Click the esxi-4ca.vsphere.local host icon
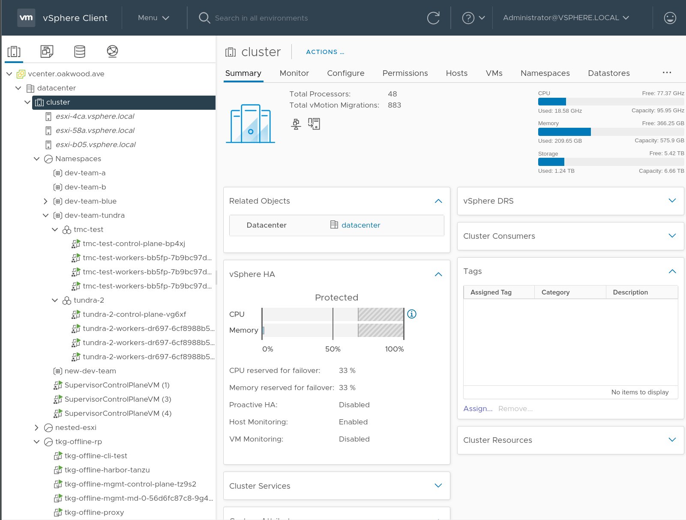 pyautogui.click(x=48, y=117)
